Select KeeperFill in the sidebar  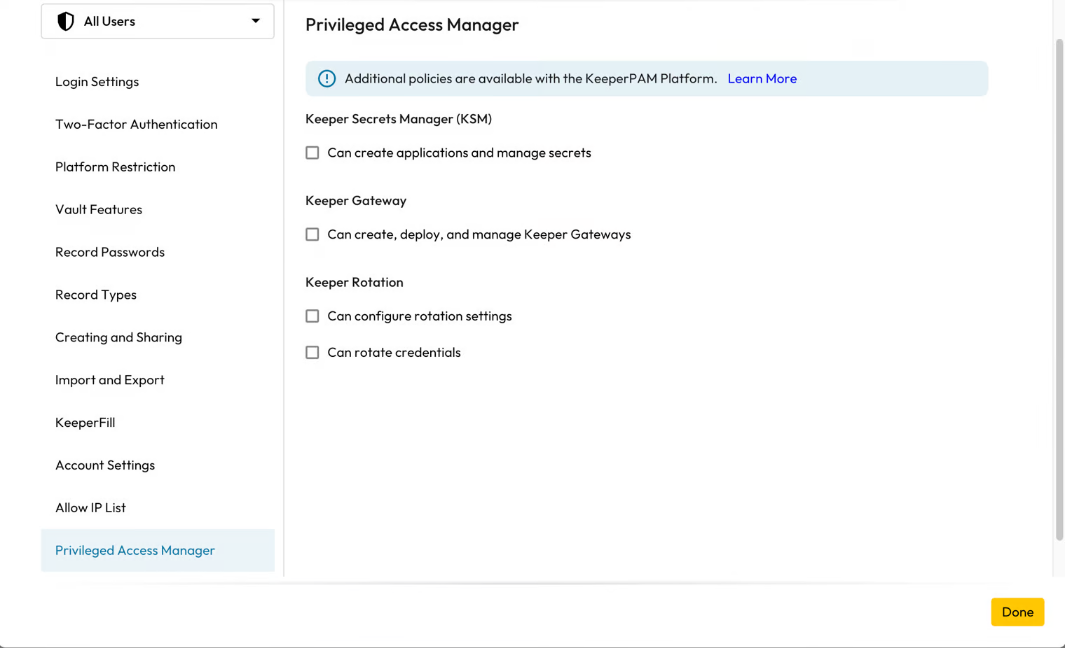(85, 423)
